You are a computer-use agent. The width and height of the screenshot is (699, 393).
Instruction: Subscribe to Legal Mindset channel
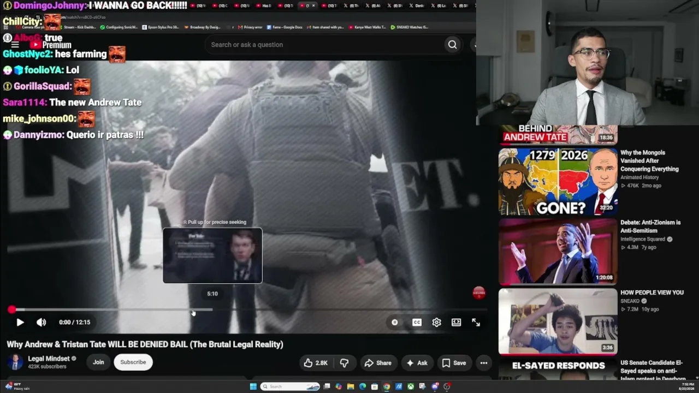133,362
